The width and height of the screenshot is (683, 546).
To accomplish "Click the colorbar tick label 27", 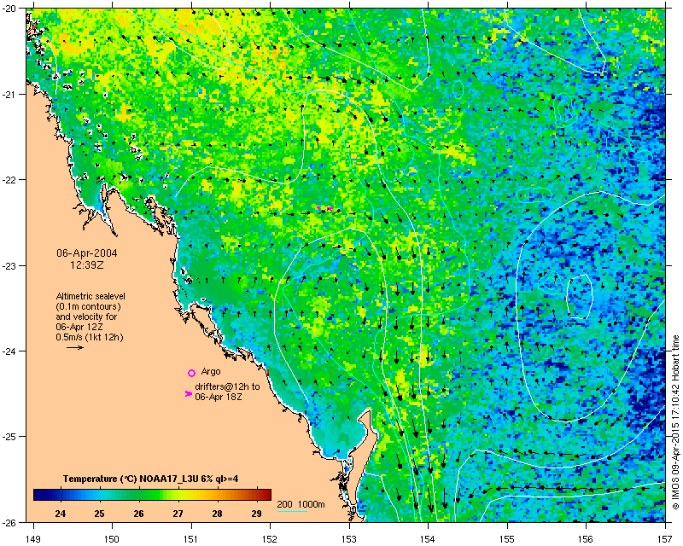I will tap(178, 514).
